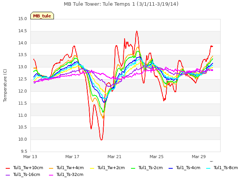Viewport: 243px width, 182px height.
Task: Click the Mar 21 x-axis label
Action: (x=114, y=157)
